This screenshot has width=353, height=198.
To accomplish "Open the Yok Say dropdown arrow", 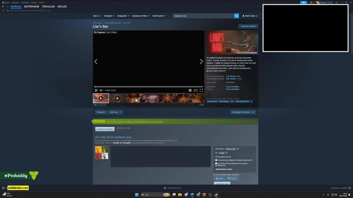I will pos(121,112).
